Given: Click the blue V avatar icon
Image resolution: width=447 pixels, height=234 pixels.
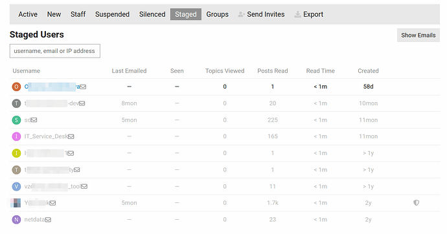Looking at the screenshot, I should (x=16, y=187).
